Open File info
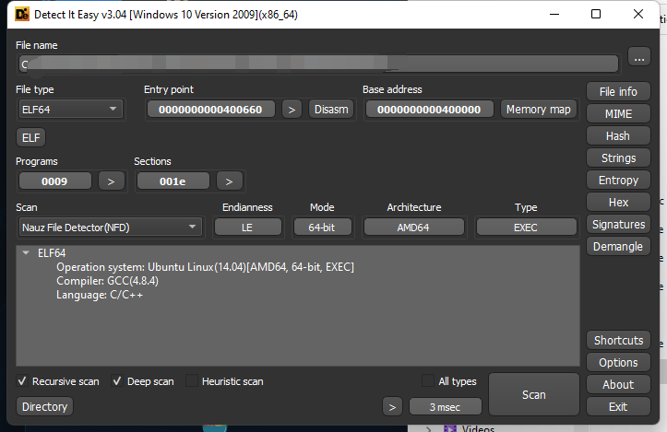 (618, 92)
